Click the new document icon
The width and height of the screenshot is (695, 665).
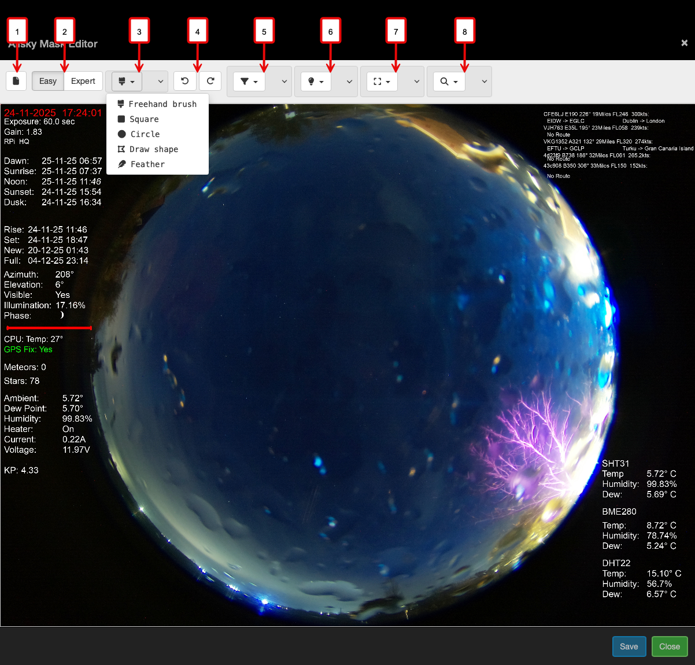click(x=16, y=81)
